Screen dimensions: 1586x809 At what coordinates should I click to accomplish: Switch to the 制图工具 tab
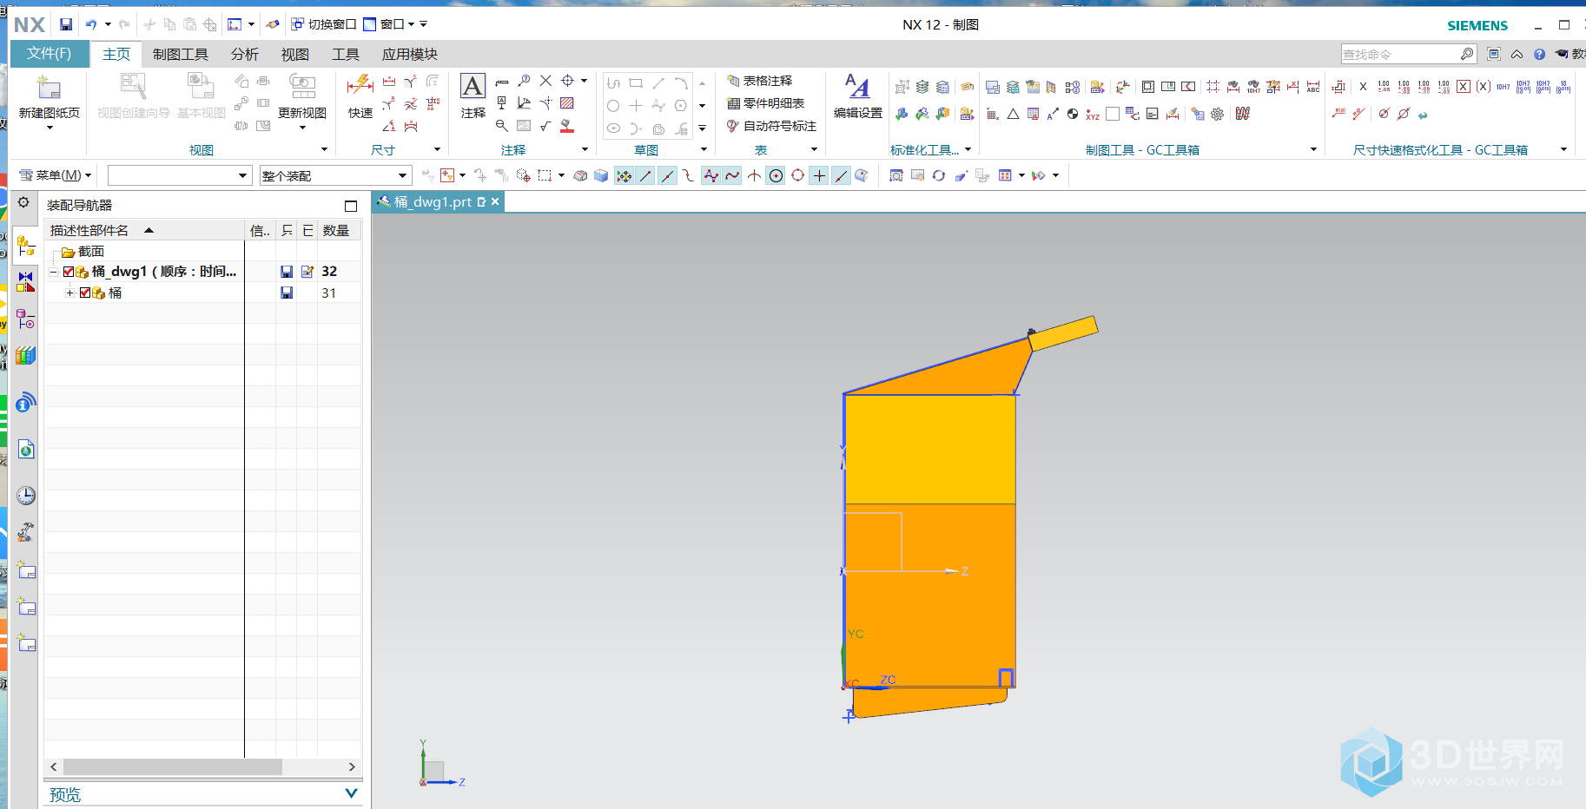[x=181, y=54]
